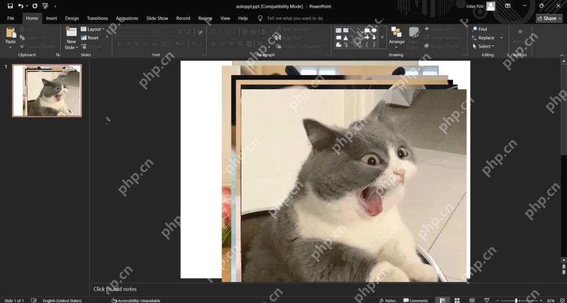Click the Redo/Repeat icon

(35, 6)
